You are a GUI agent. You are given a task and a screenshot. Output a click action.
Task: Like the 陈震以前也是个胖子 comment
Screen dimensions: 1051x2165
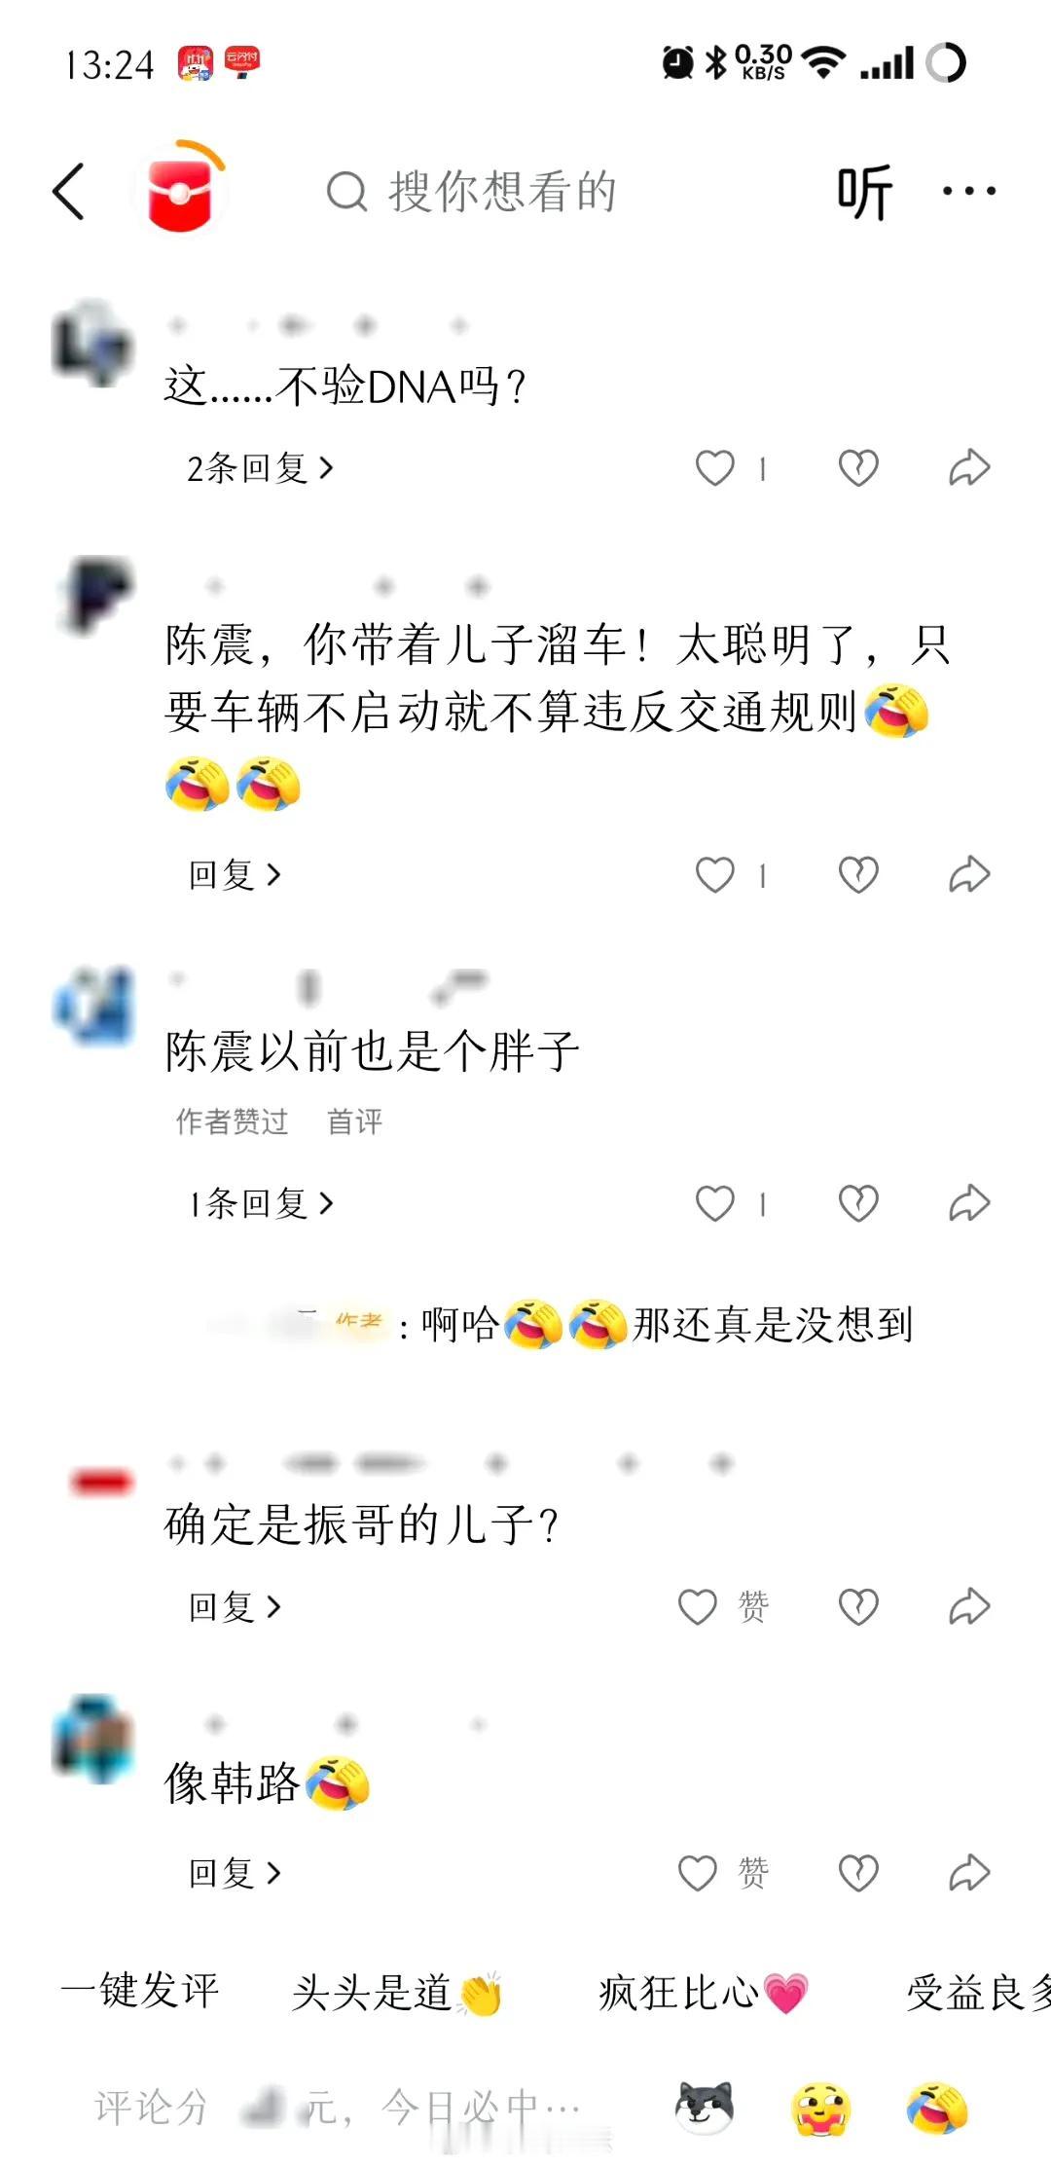(x=715, y=1203)
